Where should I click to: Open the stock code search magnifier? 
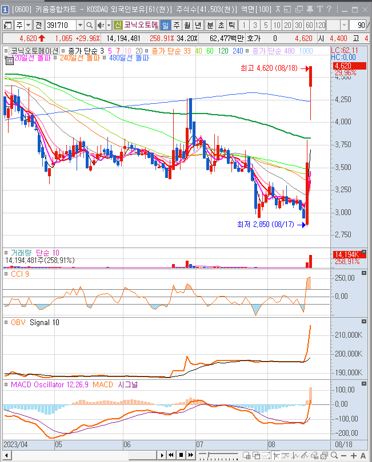click(89, 25)
